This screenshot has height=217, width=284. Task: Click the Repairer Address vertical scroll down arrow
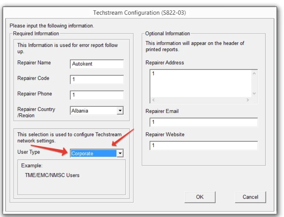click(x=254, y=93)
